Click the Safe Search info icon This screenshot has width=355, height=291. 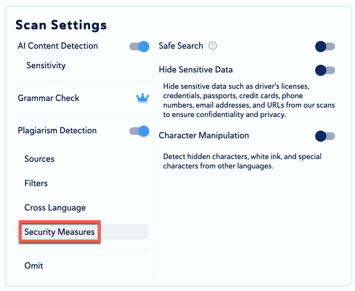click(x=213, y=46)
